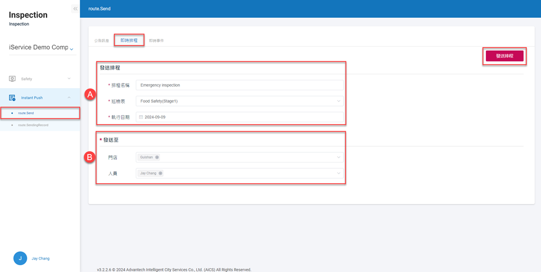Open the 門店 store dropdown arrow

click(x=339, y=157)
